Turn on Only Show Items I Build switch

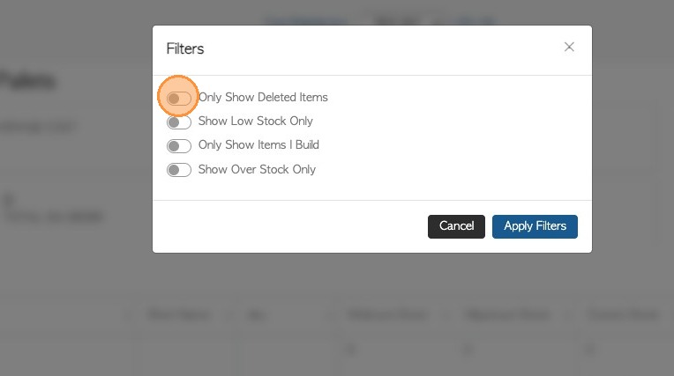[x=178, y=145]
